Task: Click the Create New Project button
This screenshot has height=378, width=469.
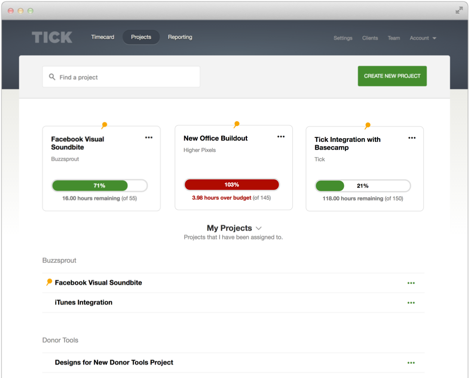Action: [392, 76]
